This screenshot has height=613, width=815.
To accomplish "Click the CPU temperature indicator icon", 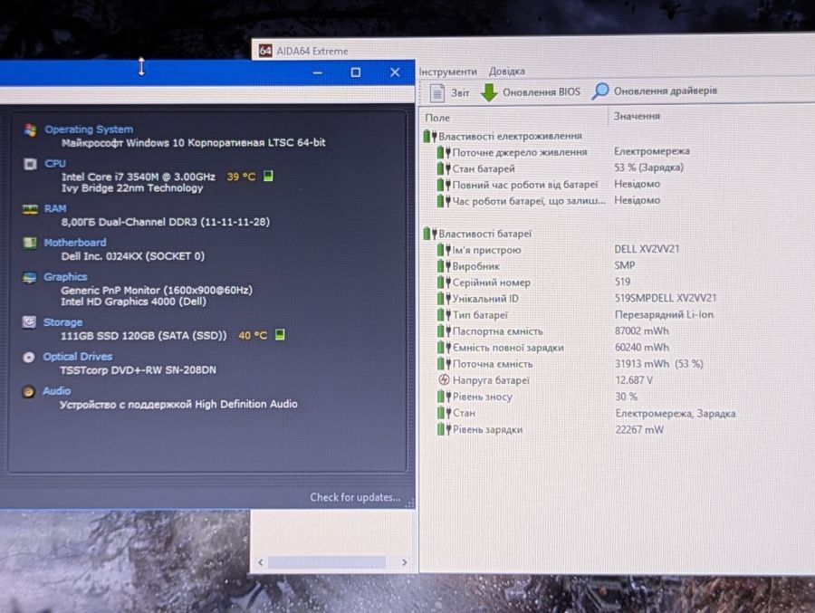I will coord(268,177).
